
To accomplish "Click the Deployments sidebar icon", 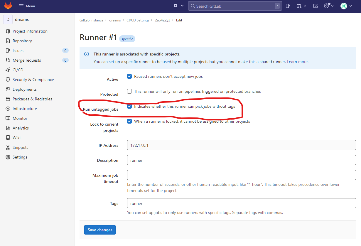I will [x=8, y=89].
